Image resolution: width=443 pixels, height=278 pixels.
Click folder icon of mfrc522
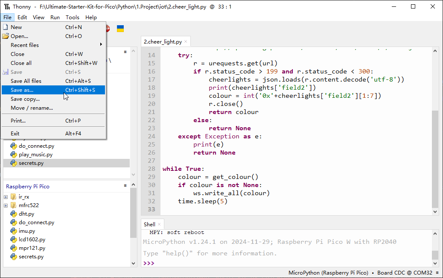coord(13,205)
